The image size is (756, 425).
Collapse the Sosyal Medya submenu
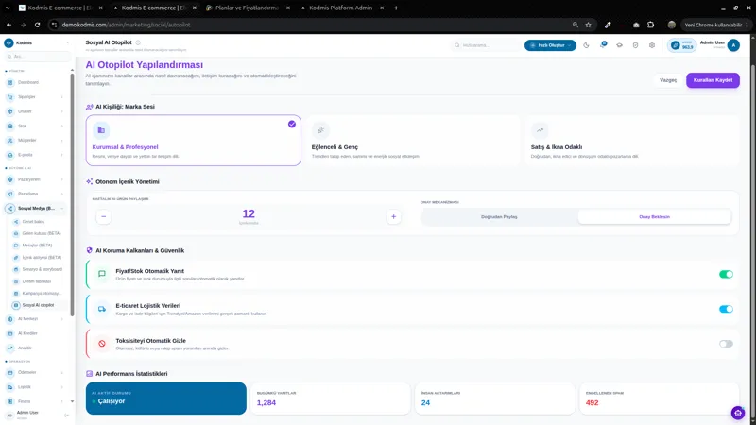tap(62, 209)
